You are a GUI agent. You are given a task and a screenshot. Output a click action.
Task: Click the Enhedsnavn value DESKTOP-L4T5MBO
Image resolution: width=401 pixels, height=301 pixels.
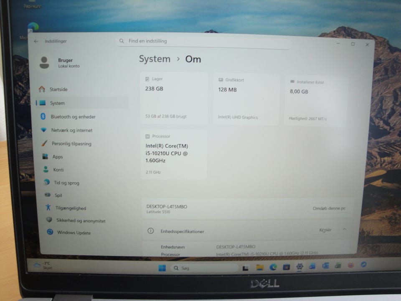236,247
